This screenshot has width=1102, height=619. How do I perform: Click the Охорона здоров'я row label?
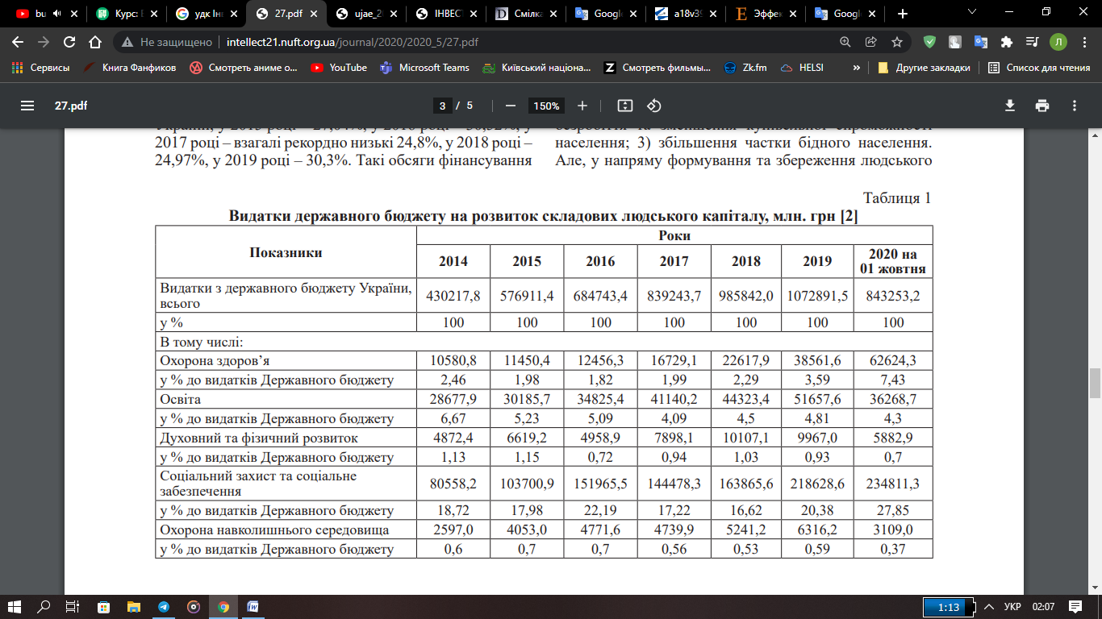[x=213, y=360]
